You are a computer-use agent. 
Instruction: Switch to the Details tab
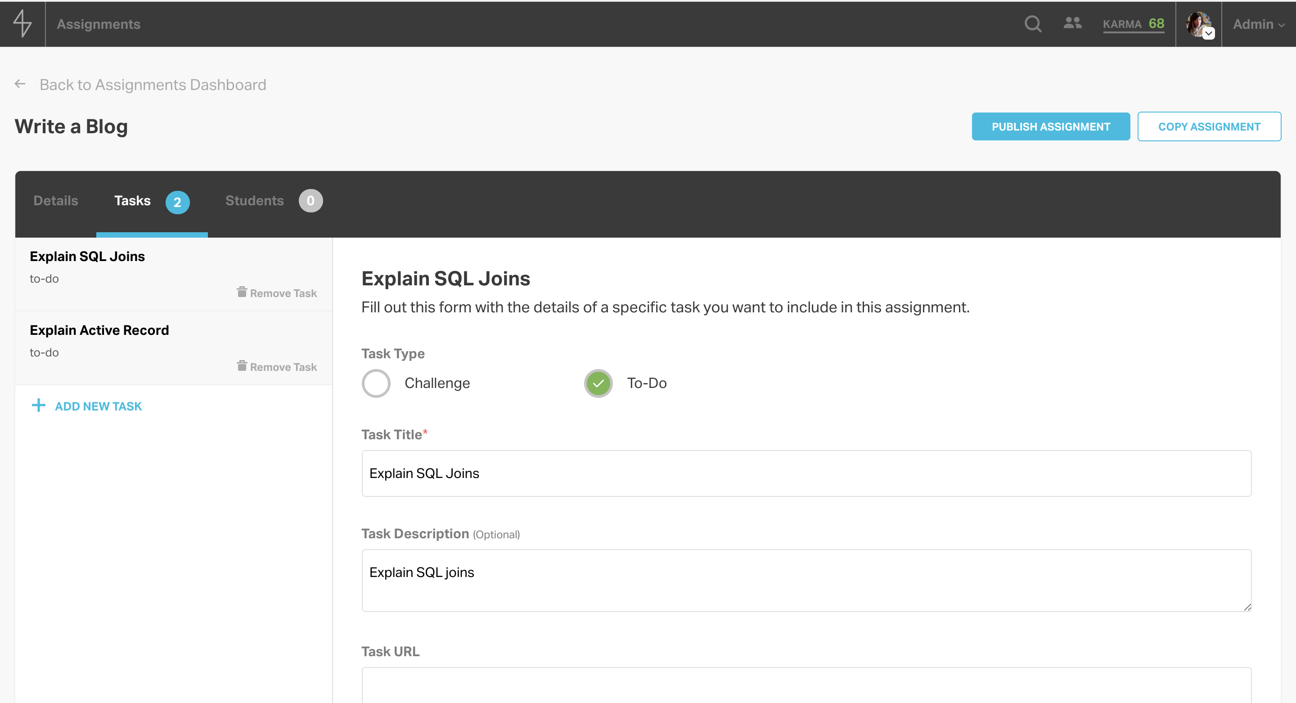56,201
